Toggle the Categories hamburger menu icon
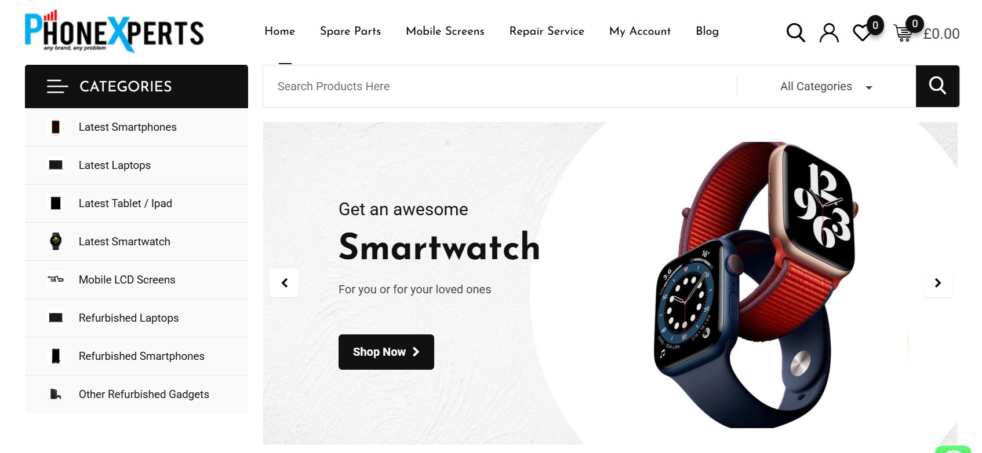Screen dimensions: 982x453 [x=57, y=86]
